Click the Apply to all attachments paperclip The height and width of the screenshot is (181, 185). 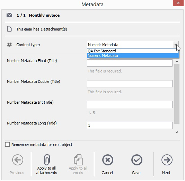point(47,160)
